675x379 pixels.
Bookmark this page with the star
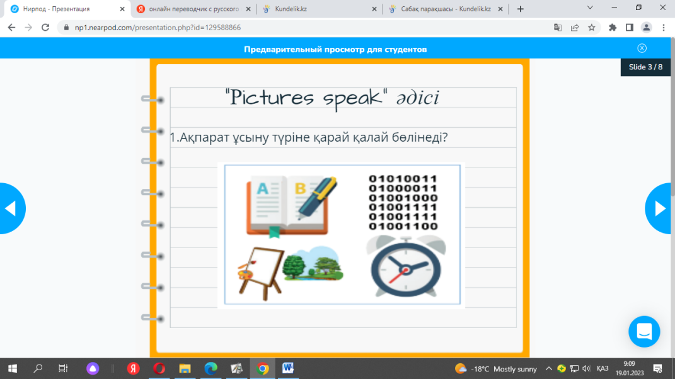click(591, 28)
